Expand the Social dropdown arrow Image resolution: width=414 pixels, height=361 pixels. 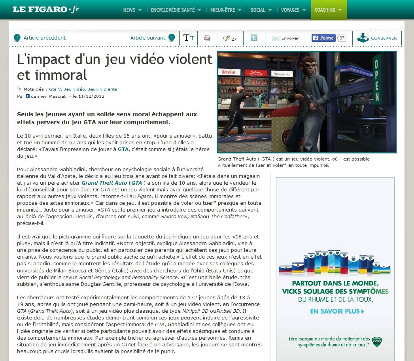click(270, 10)
